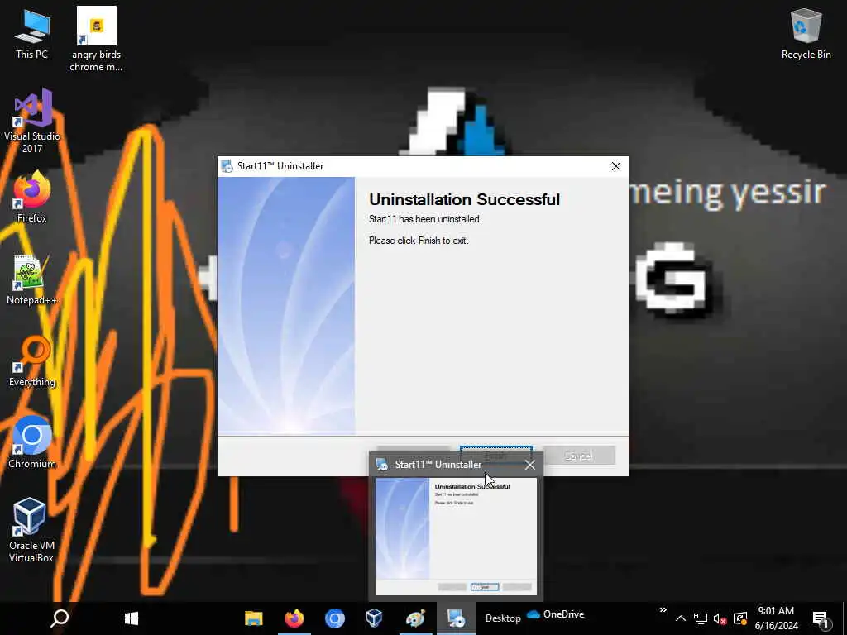Select the Start11 Uninstaller preview thumbnail
The height and width of the screenshot is (635, 847).
click(456, 536)
